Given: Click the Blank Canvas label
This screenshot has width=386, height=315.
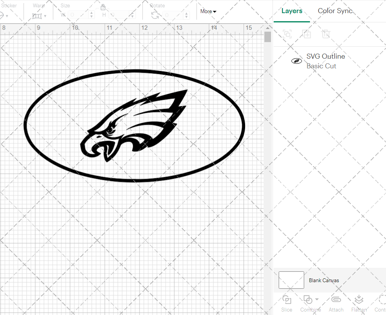Looking at the screenshot, I should [x=324, y=280].
